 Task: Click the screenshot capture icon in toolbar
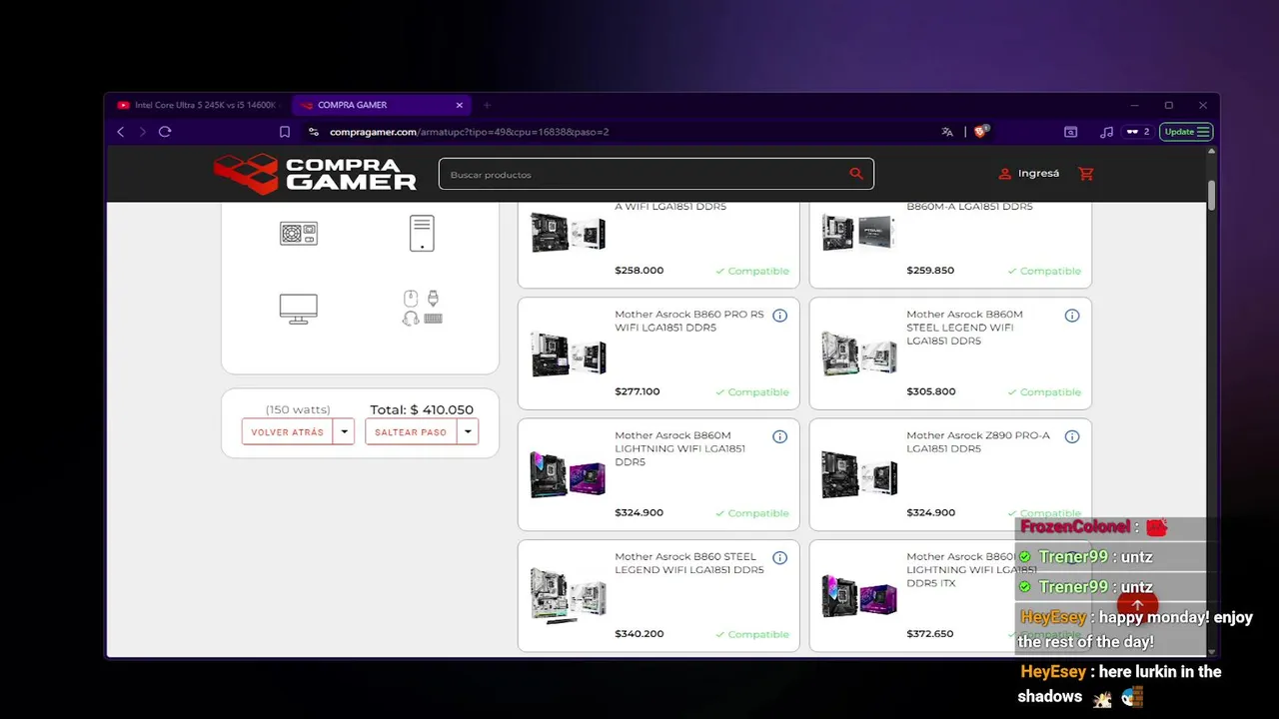[1070, 132]
